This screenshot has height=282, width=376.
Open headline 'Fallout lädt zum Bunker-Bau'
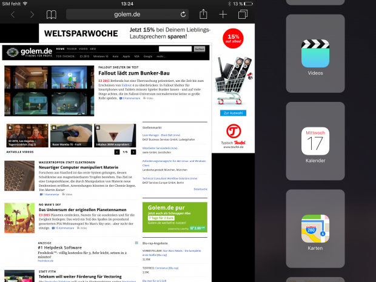(134, 73)
